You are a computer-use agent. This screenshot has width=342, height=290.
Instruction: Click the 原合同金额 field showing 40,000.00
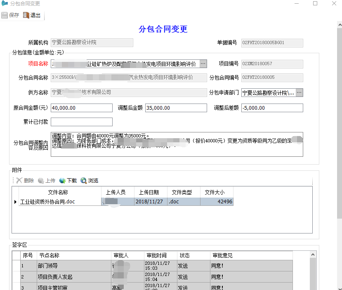[x=82, y=108]
